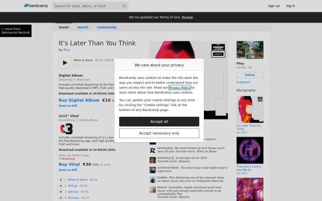Open It's Later Than You Think discography title

pos(248,127)
